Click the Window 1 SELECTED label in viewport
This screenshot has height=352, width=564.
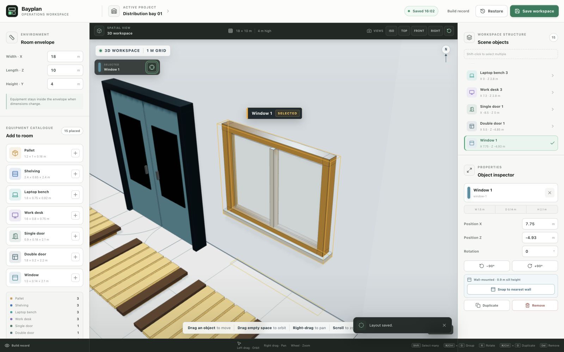tap(274, 113)
